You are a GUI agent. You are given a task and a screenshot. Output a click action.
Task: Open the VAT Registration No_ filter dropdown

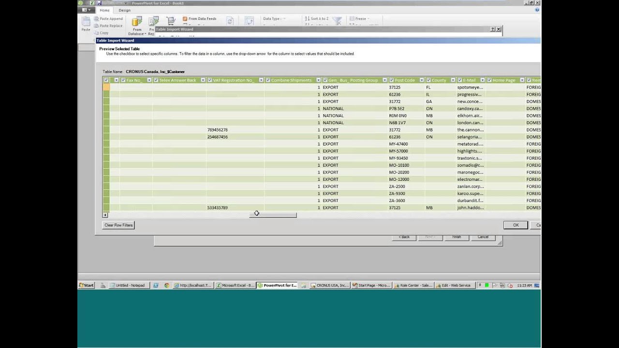pyautogui.click(x=261, y=80)
